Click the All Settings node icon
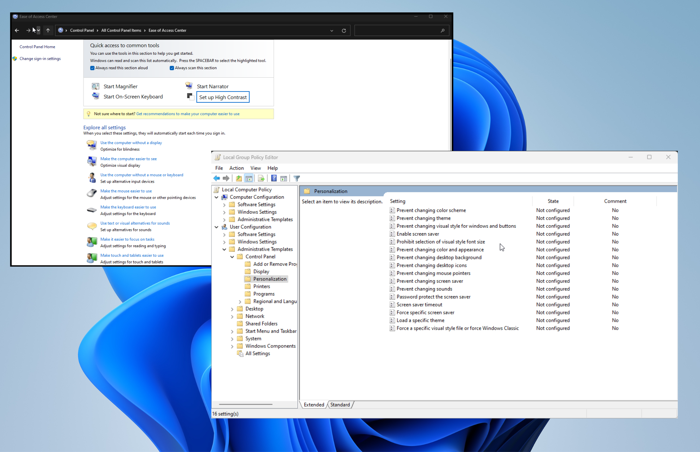 [240, 353]
